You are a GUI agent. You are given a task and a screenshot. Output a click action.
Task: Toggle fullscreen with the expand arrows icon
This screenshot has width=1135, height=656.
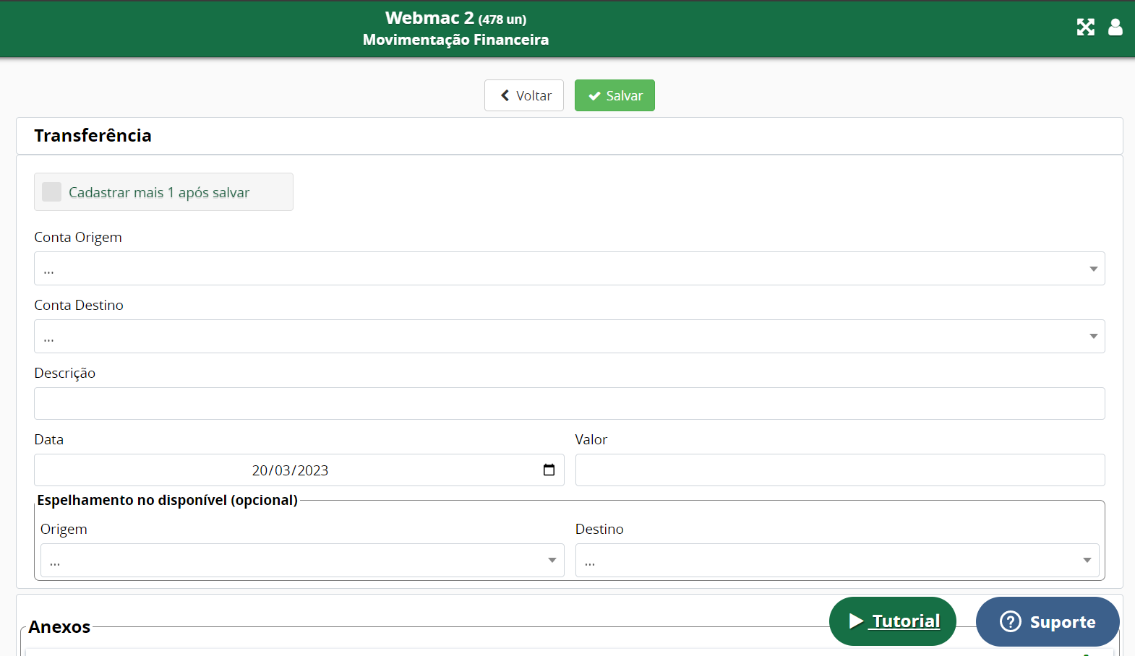[1085, 27]
